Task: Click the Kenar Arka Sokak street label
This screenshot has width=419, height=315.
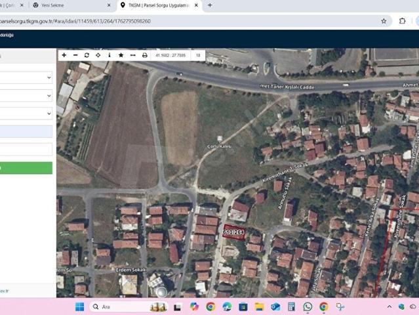Action: click(372, 217)
